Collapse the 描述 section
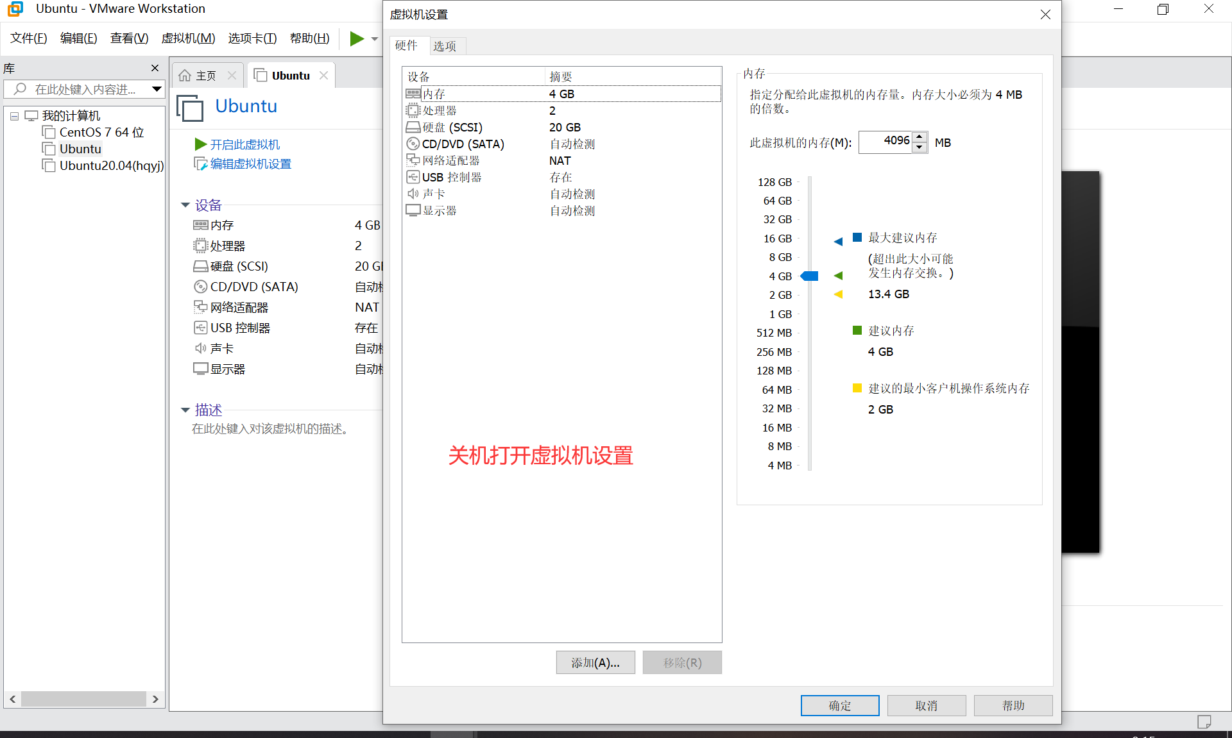 click(185, 410)
